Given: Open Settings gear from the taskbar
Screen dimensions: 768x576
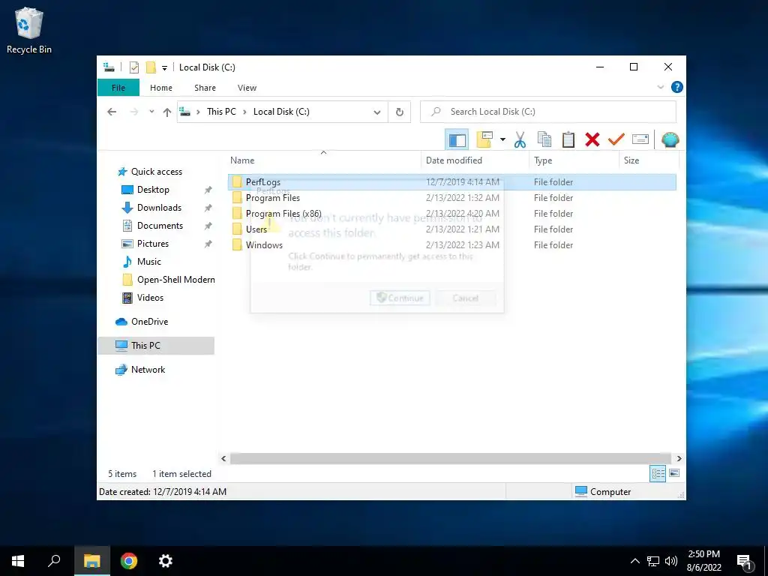Looking at the screenshot, I should (x=166, y=561).
